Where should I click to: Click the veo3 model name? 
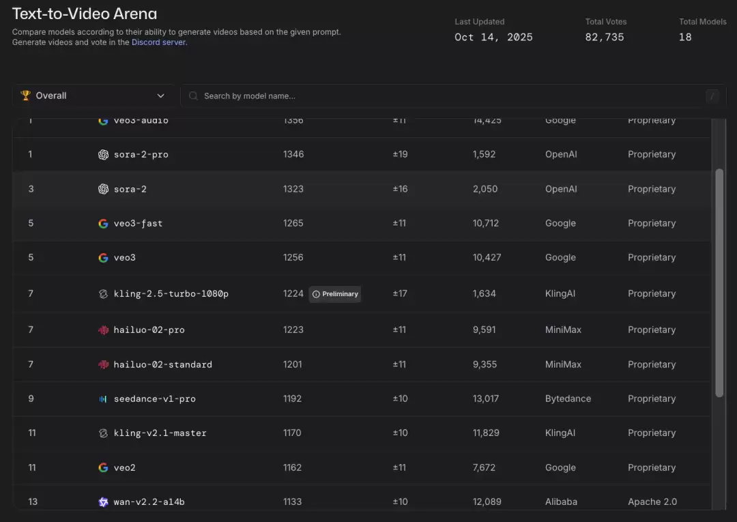click(x=124, y=258)
